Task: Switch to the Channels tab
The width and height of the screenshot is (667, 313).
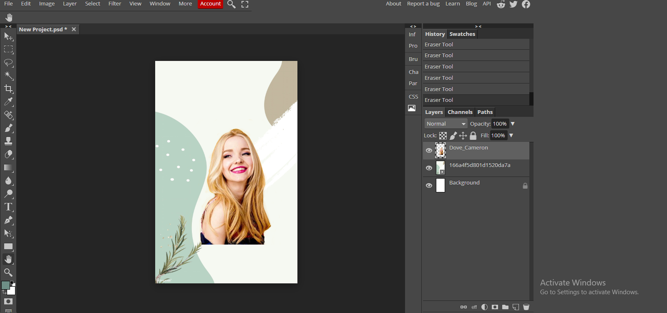Action: tap(460, 112)
